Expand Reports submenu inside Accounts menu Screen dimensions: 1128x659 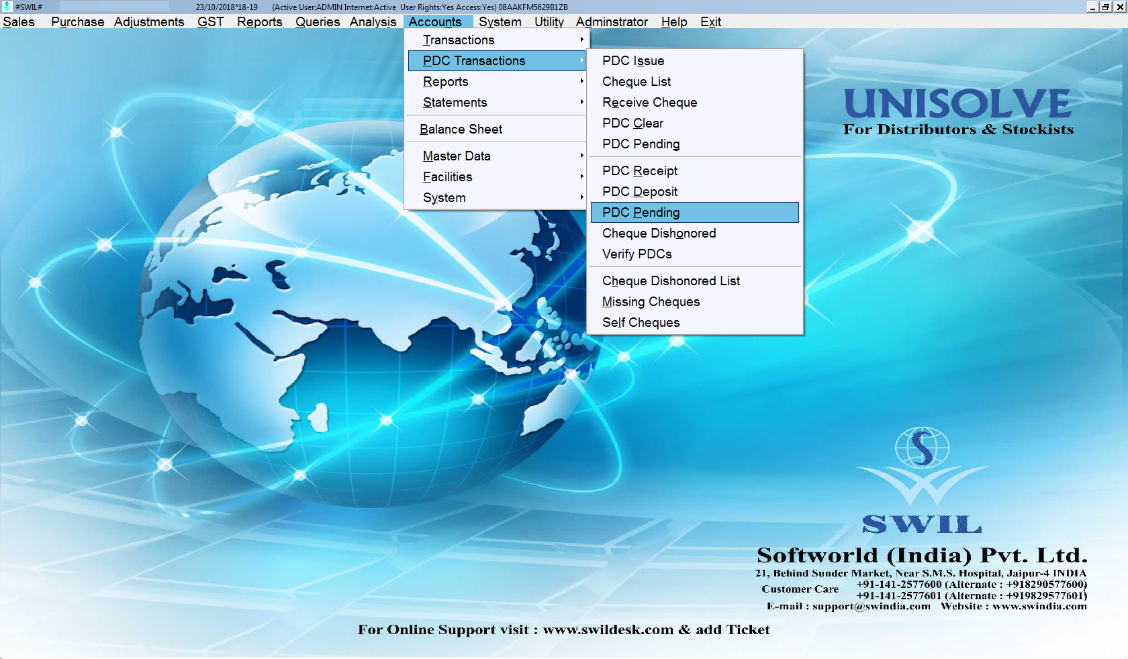[497, 82]
